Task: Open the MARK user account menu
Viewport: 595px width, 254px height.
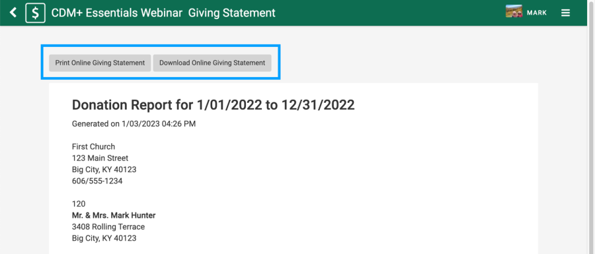Action: click(x=537, y=13)
